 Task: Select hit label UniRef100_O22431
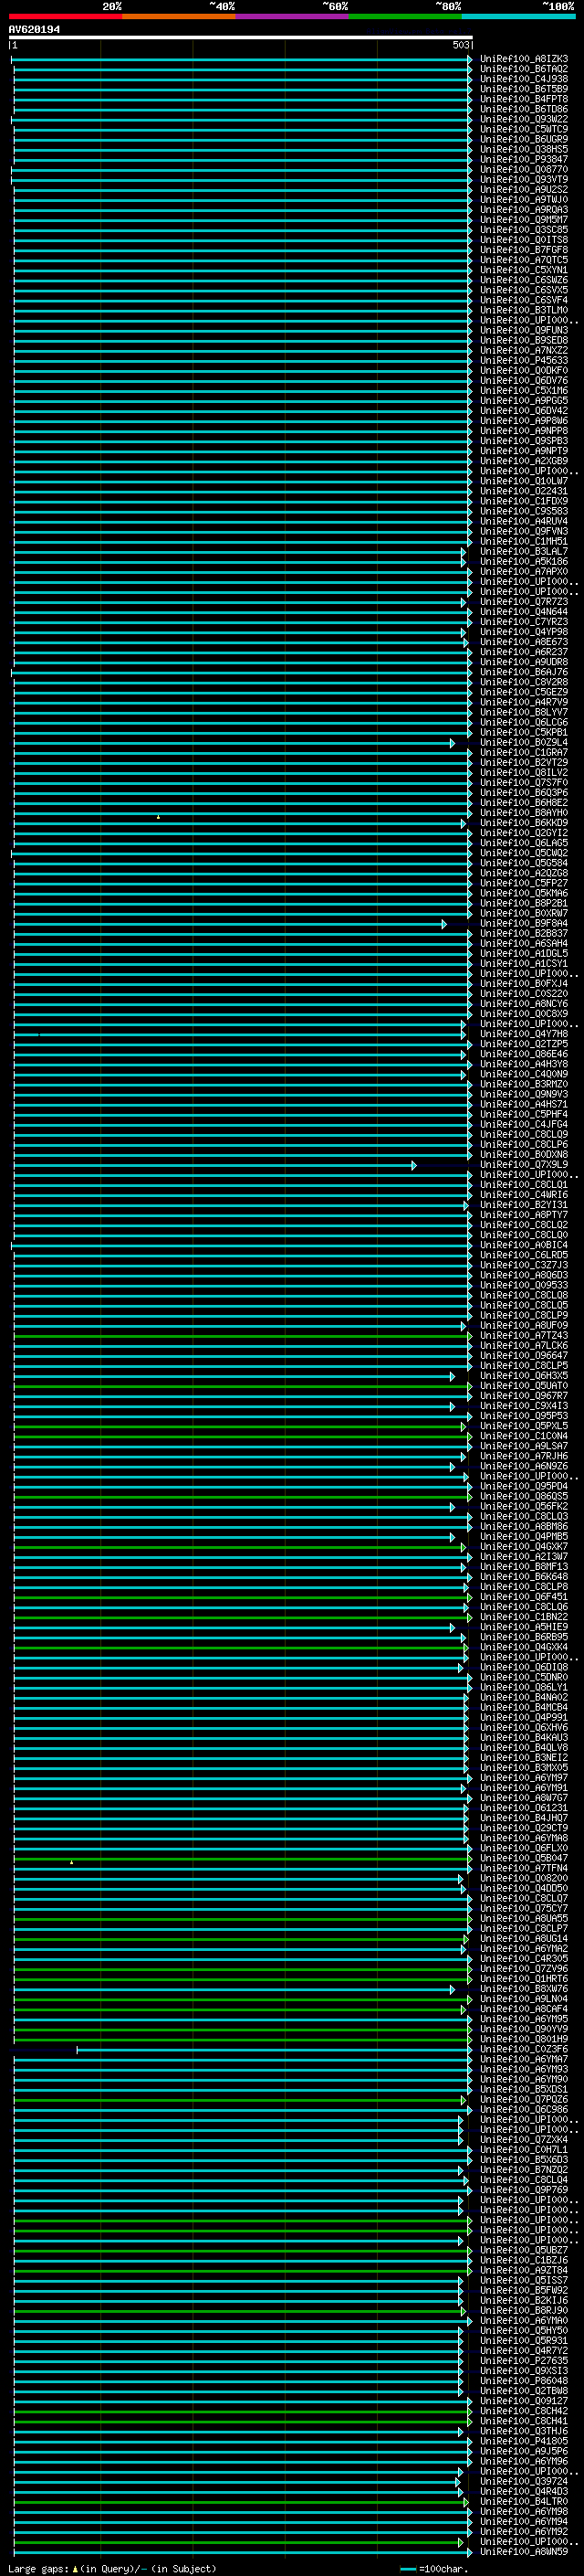click(x=524, y=491)
